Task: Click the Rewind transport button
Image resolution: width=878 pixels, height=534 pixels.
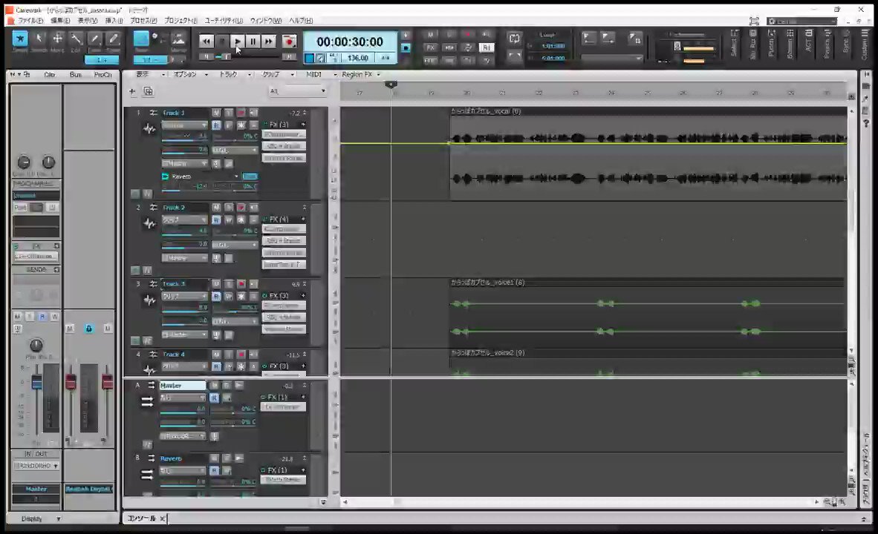Action: coord(206,42)
